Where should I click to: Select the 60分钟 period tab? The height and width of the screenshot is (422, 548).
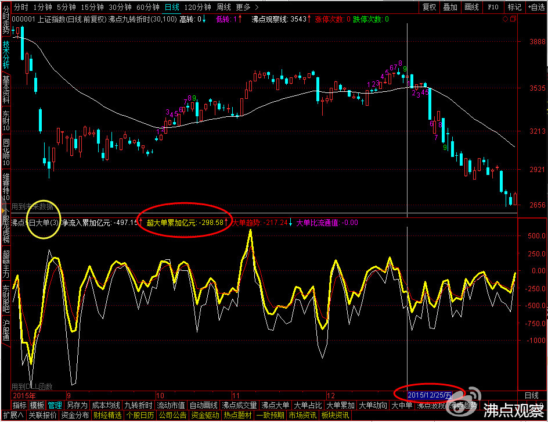(148, 7)
